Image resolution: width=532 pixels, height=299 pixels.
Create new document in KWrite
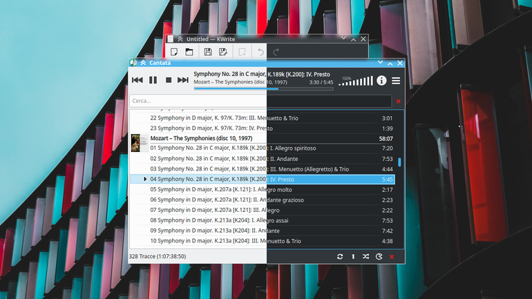click(174, 52)
